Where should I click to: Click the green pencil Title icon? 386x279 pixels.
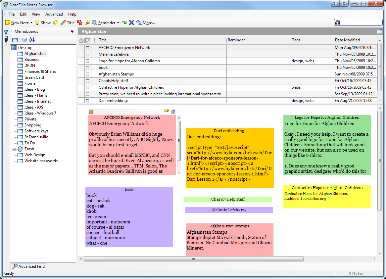[63, 23]
